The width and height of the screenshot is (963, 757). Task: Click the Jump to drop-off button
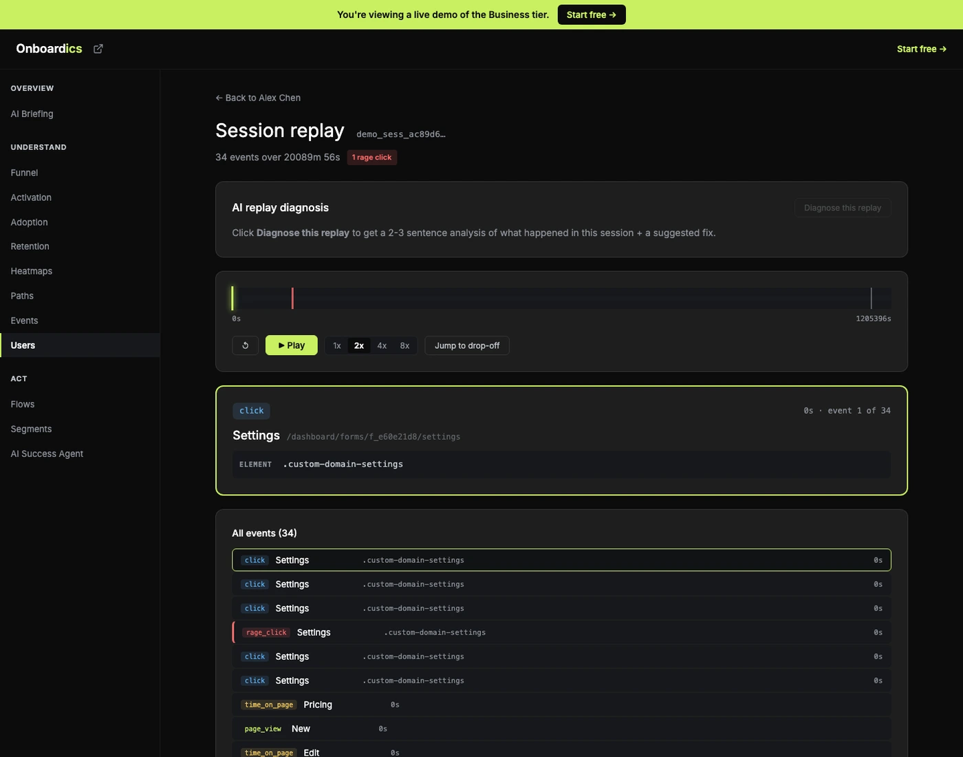[466, 345]
